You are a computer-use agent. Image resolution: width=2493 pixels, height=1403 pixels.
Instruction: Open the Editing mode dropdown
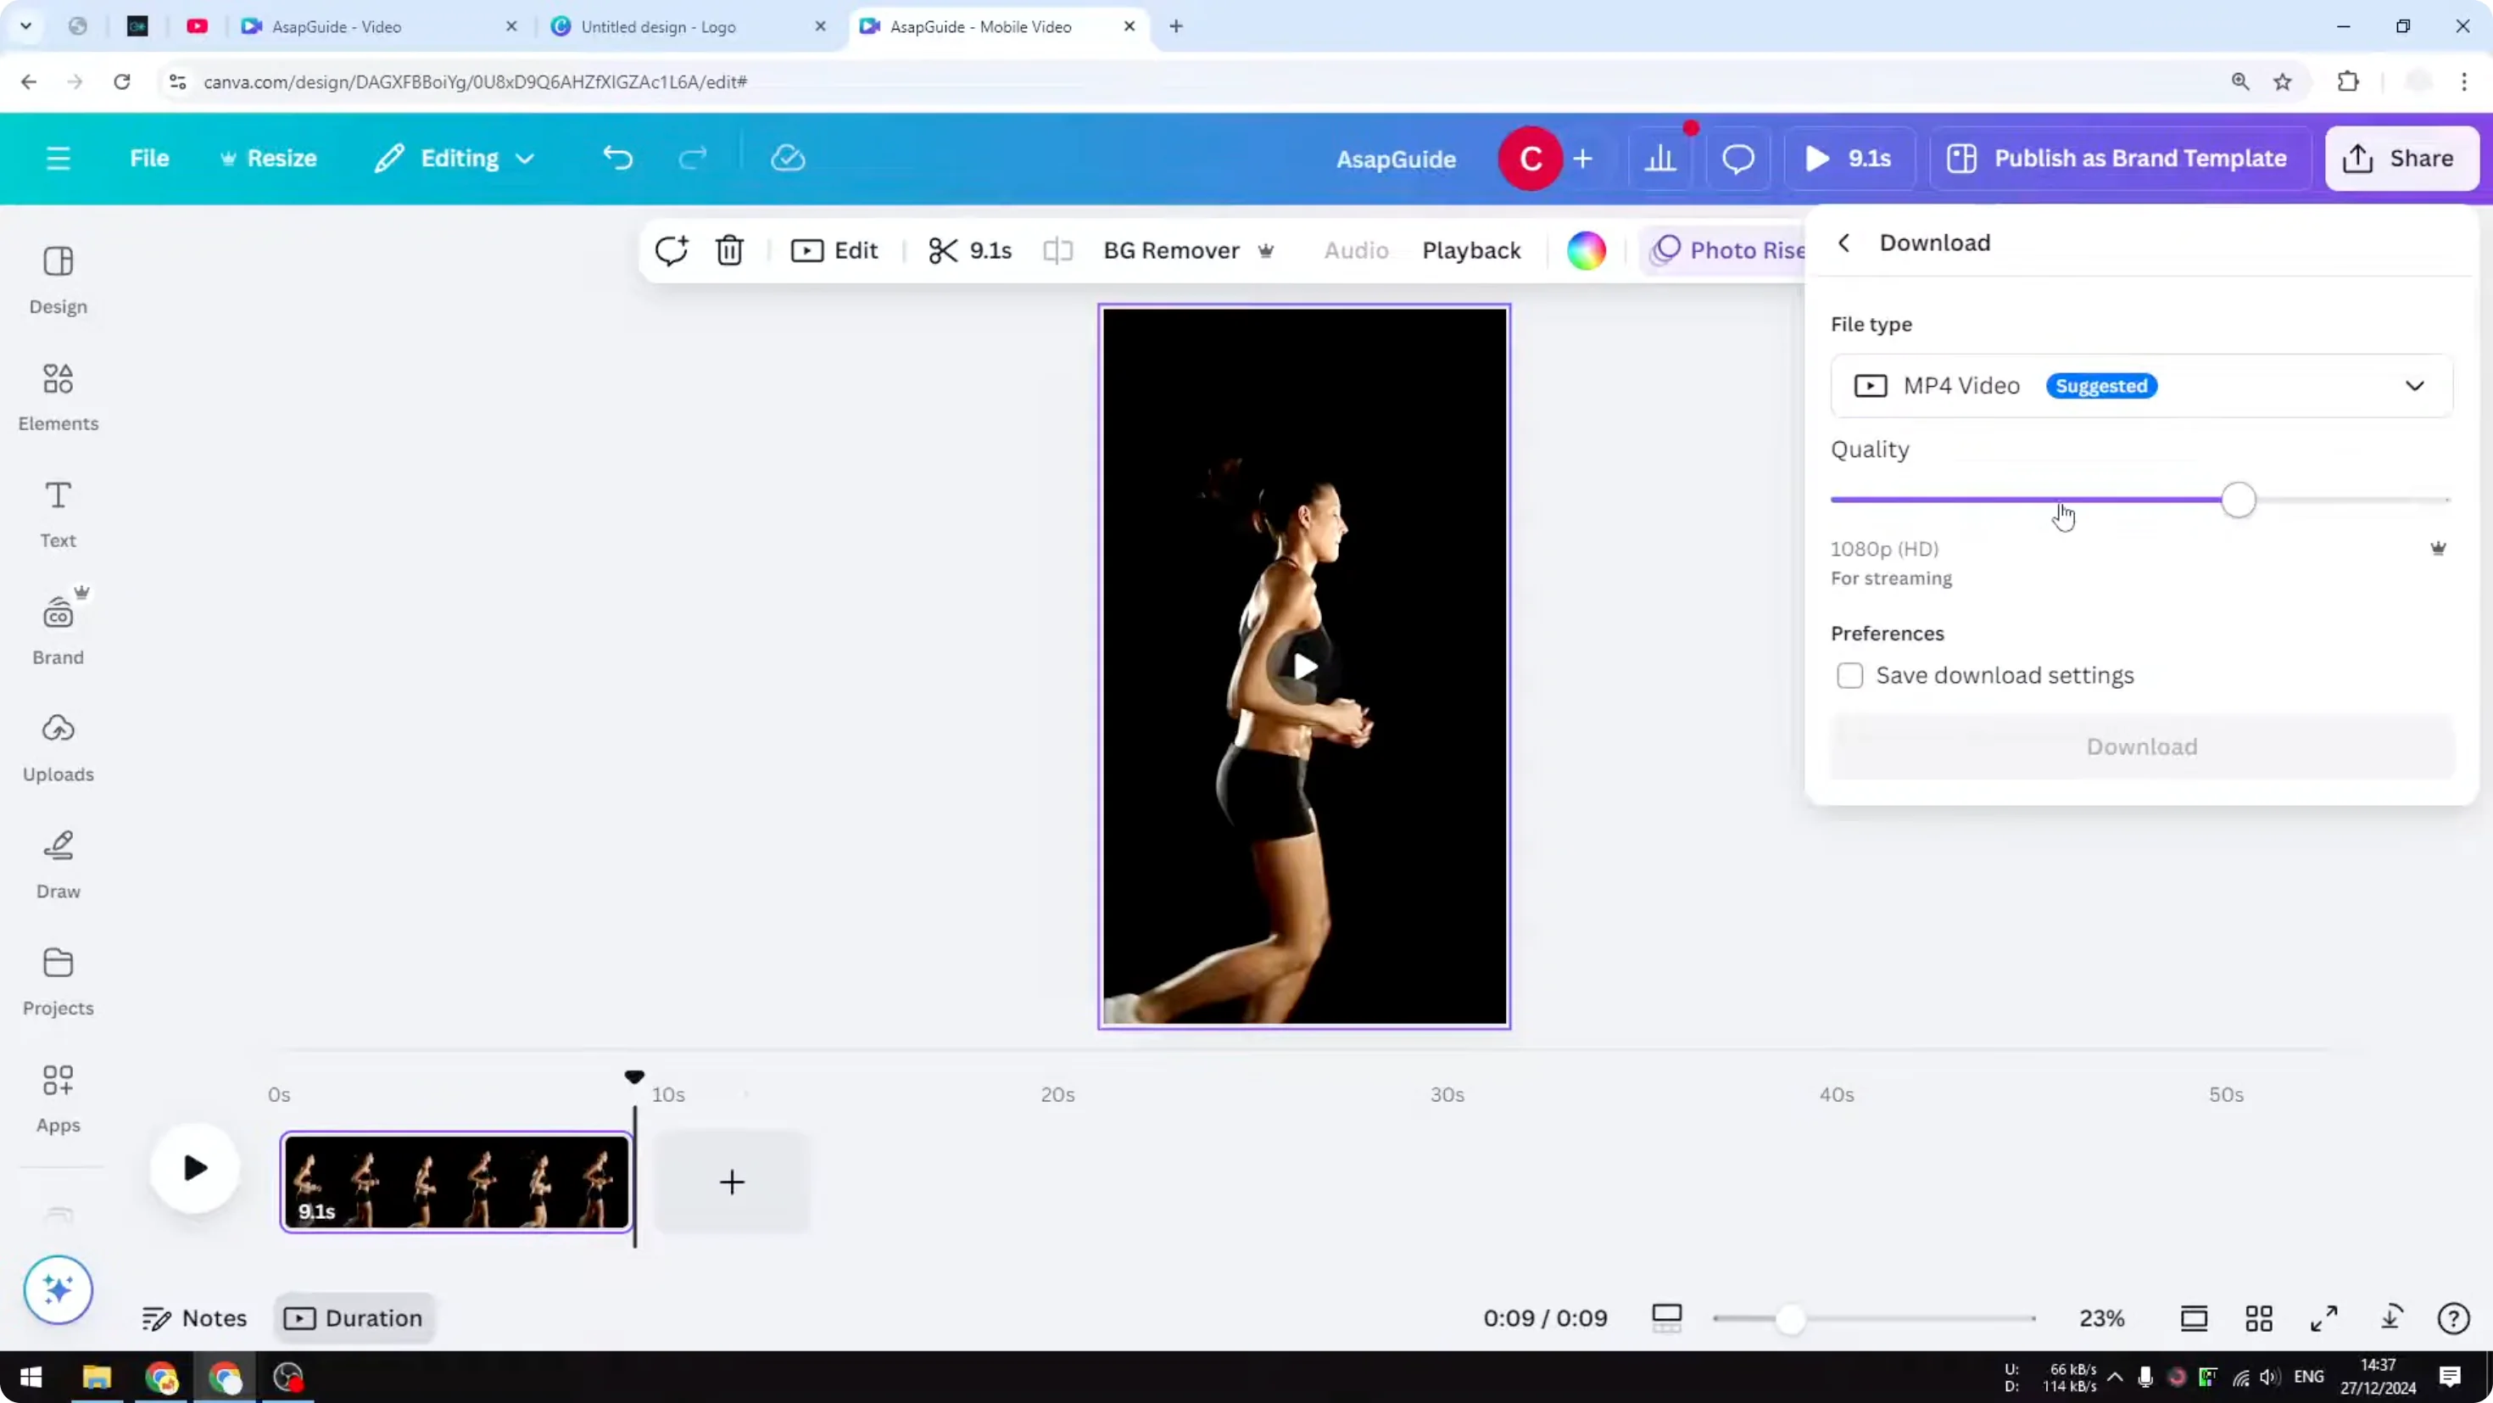coord(453,158)
